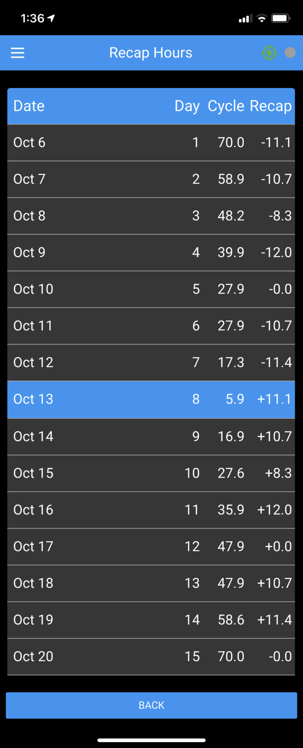Image resolution: width=303 pixels, height=748 pixels.
Task: Select the Oct 9 row
Action: 151,253
